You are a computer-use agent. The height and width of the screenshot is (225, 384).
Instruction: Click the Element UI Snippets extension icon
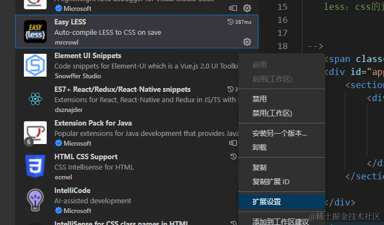click(x=35, y=65)
